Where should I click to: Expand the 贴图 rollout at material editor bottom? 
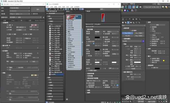pos(89,93)
